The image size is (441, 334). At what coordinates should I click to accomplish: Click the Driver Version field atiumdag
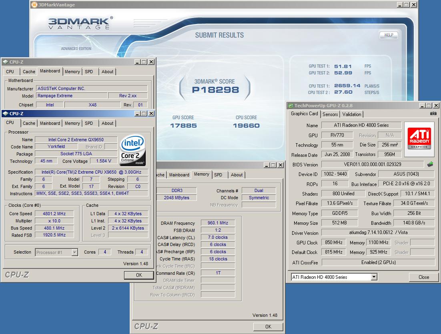click(378, 232)
